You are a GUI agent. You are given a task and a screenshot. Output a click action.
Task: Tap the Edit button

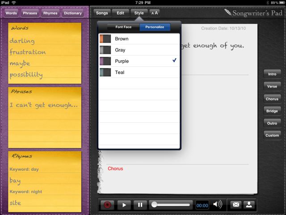coord(120,13)
